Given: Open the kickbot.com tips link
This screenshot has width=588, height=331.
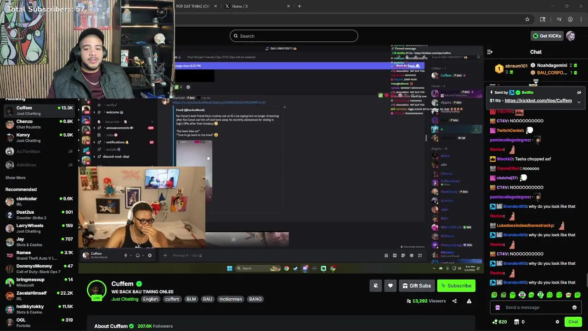Looking at the screenshot, I should pos(538,101).
